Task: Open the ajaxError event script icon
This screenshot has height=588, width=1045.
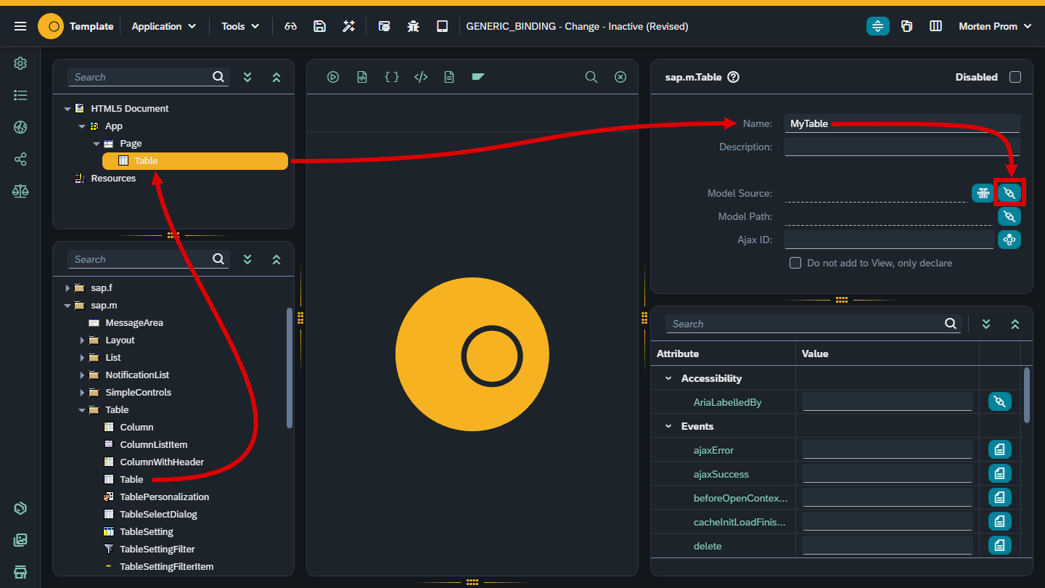Action: pyautogui.click(x=999, y=450)
